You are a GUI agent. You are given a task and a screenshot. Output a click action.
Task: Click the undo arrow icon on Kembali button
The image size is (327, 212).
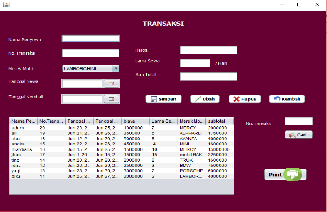[x=277, y=99]
